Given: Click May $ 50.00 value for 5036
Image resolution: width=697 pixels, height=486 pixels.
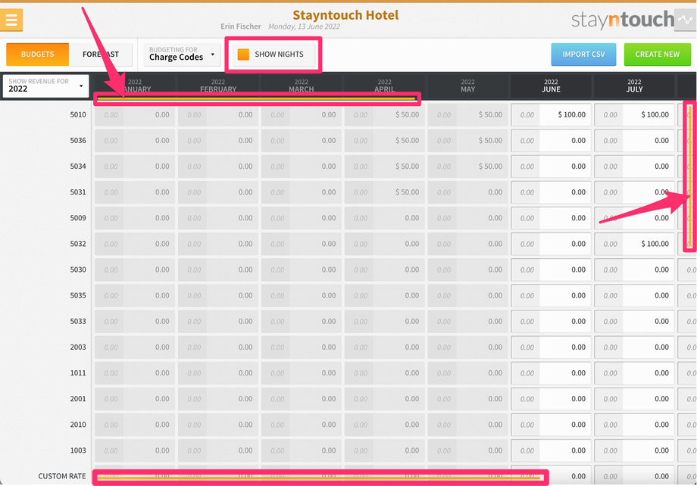Looking at the screenshot, I should click(490, 140).
